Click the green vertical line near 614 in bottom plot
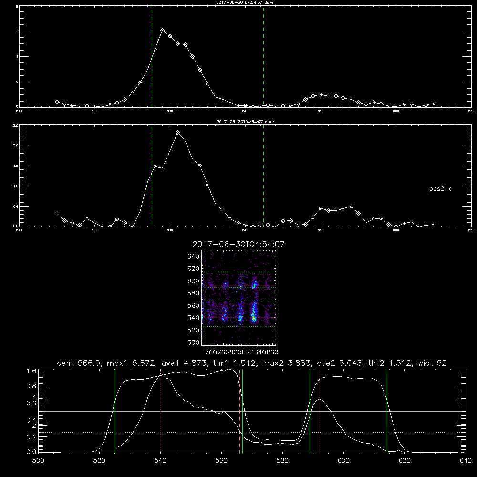Image resolution: width=477 pixels, height=477 pixels. [387, 411]
